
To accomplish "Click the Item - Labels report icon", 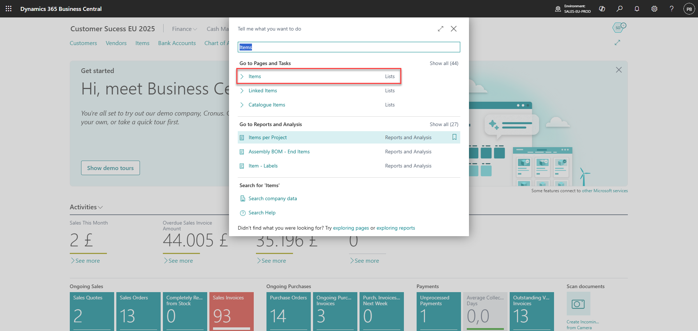I will point(242,166).
